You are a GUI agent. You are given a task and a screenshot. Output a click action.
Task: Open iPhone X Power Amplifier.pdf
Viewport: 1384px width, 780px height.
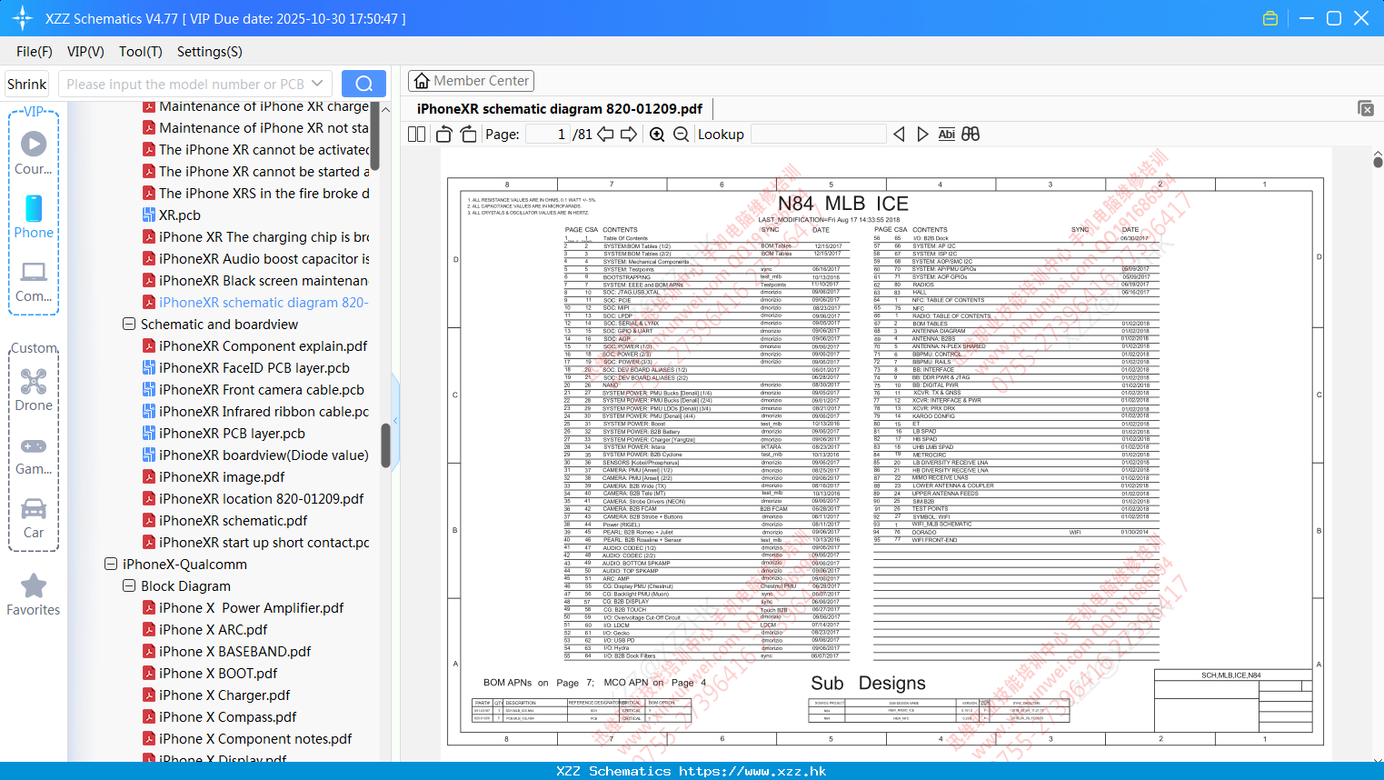click(x=243, y=608)
